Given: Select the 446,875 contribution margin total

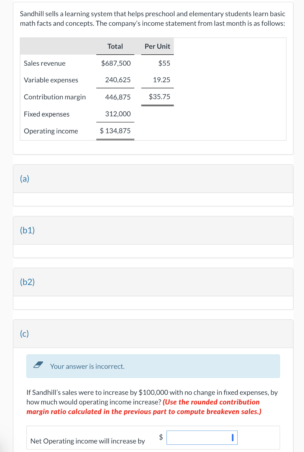Looking at the screenshot, I should click(x=118, y=97).
